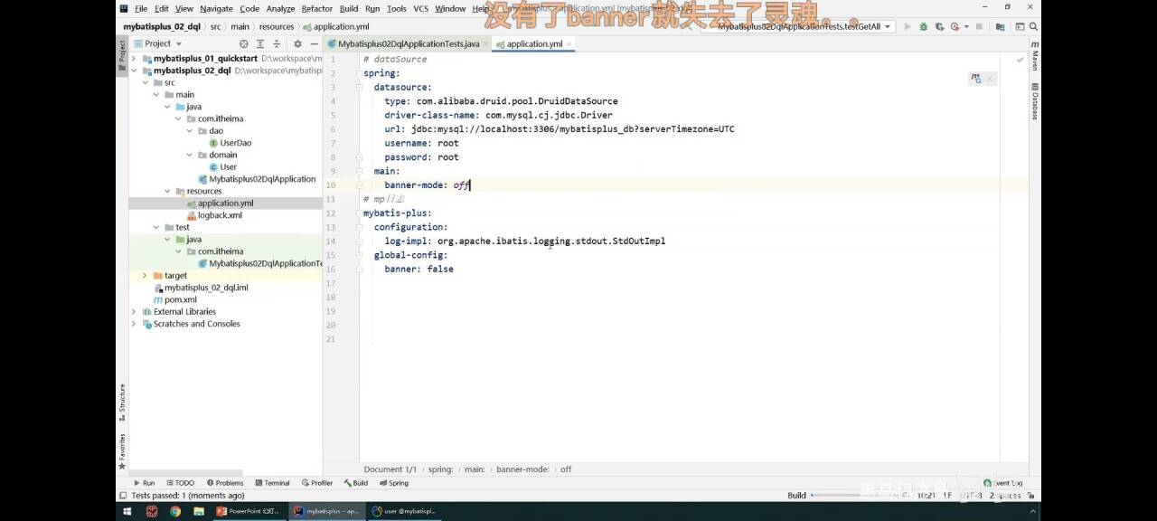Toggle tool window bars at bottom-left corner
The height and width of the screenshot is (521, 1157).
coord(122,496)
